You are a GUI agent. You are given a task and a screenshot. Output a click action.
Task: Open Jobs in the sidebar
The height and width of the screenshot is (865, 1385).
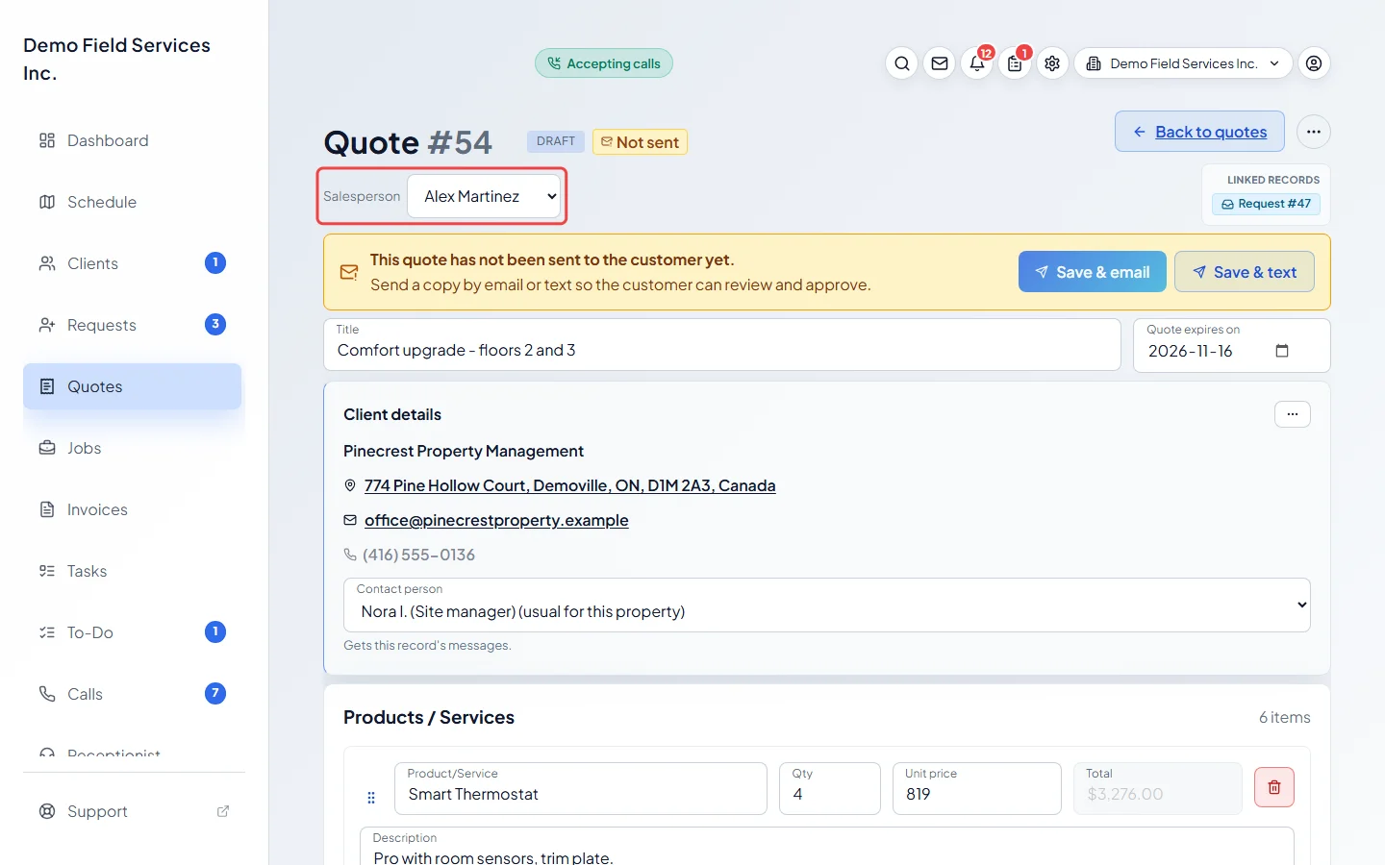(x=133, y=448)
